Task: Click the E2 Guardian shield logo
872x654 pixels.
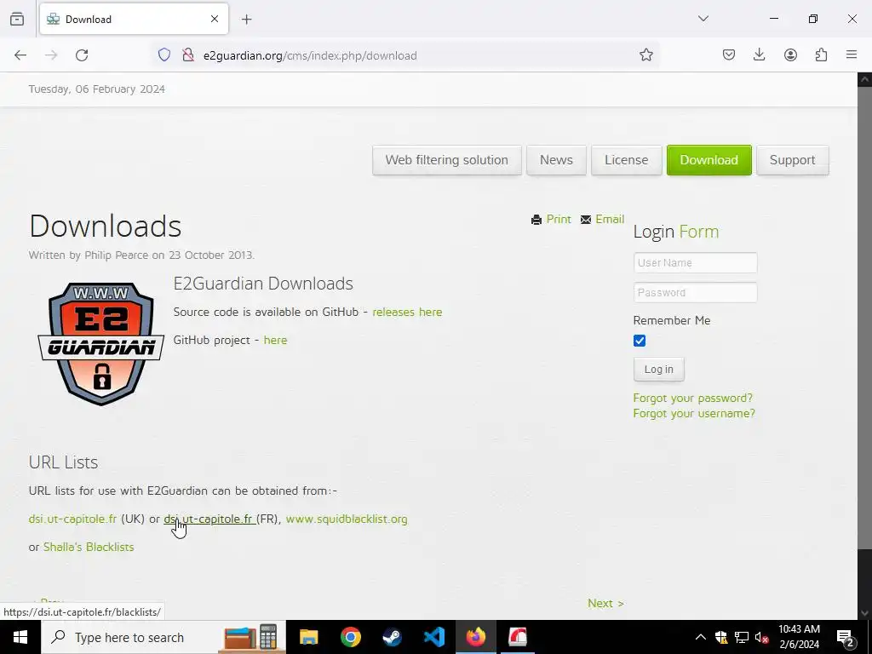Action: click(100, 344)
